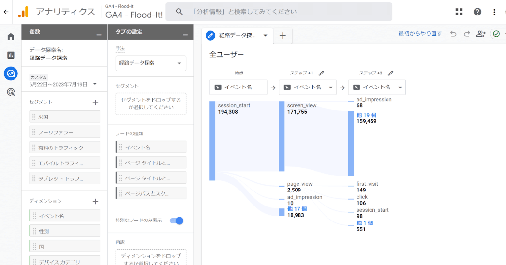Click the search input field

(279, 12)
